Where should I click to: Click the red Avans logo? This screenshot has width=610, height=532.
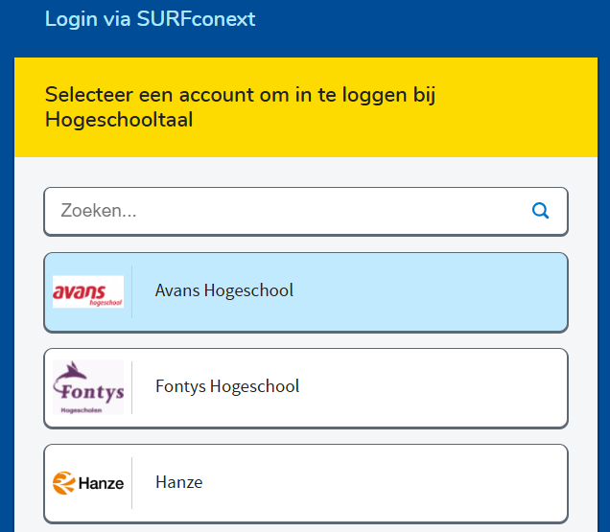[x=88, y=291]
